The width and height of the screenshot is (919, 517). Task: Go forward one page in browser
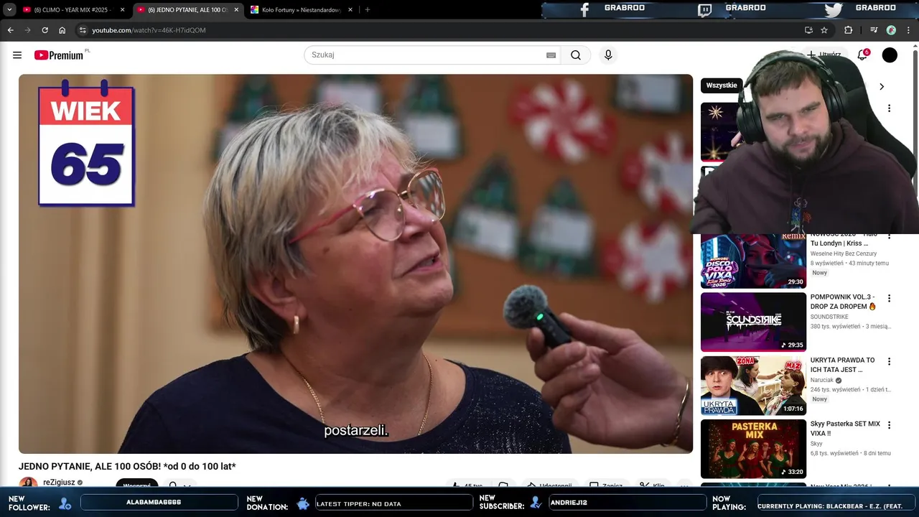click(x=27, y=30)
